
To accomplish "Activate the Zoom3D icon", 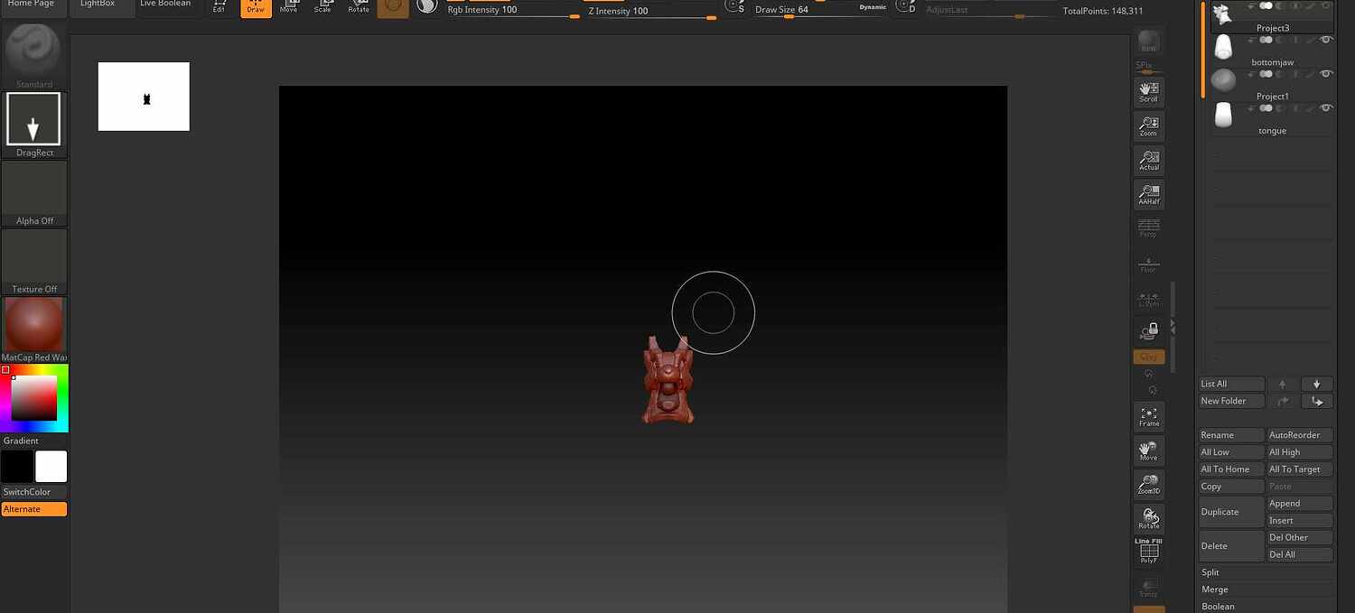I will (x=1148, y=484).
